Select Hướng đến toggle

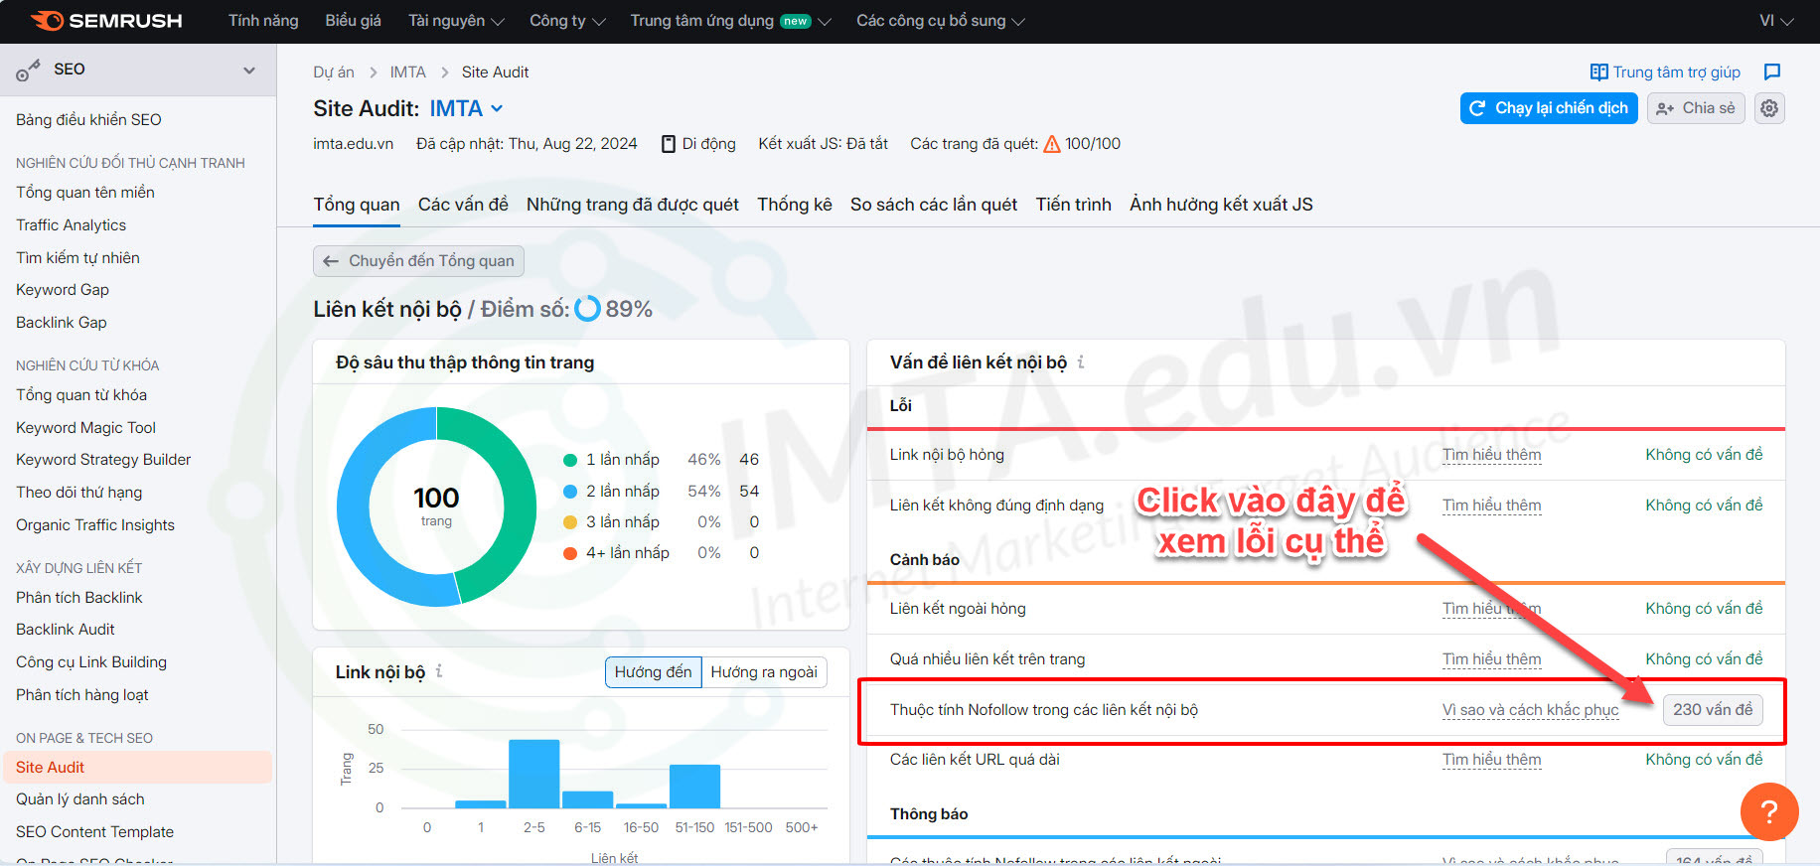(x=653, y=672)
